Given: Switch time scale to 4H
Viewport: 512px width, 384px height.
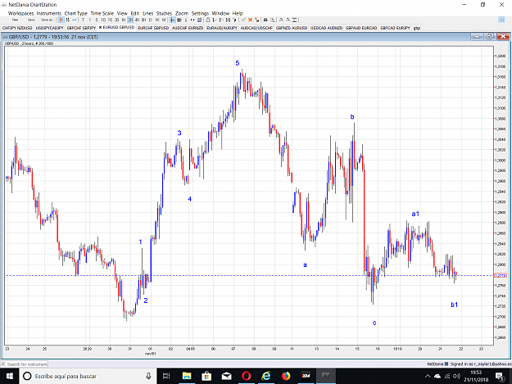Looking at the screenshot, I should [137, 20].
